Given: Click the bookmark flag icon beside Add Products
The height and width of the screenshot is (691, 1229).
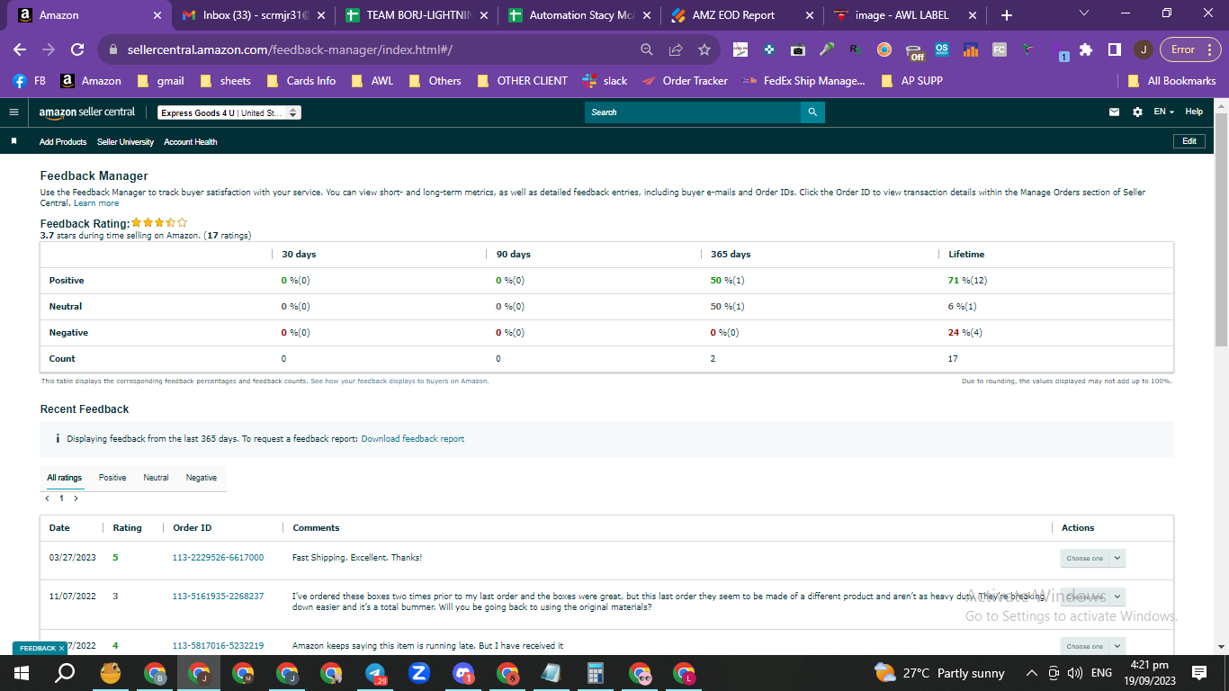Looking at the screenshot, I should [x=13, y=142].
